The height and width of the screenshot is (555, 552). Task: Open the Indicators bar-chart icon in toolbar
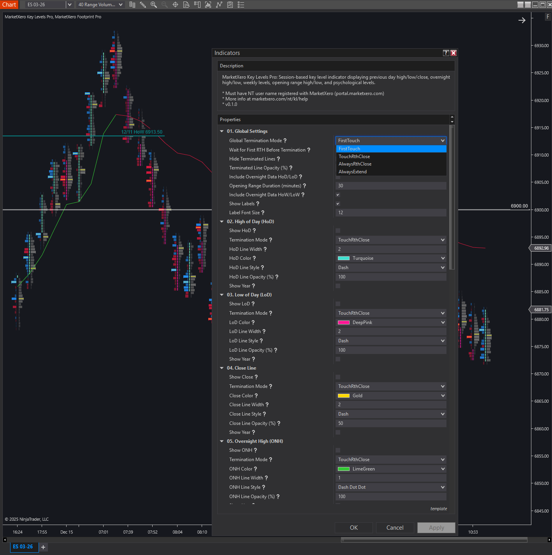tap(208, 5)
